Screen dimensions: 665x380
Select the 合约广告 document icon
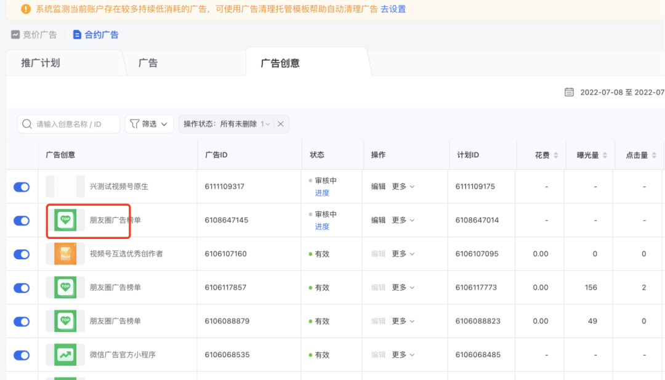click(x=78, y=34)
